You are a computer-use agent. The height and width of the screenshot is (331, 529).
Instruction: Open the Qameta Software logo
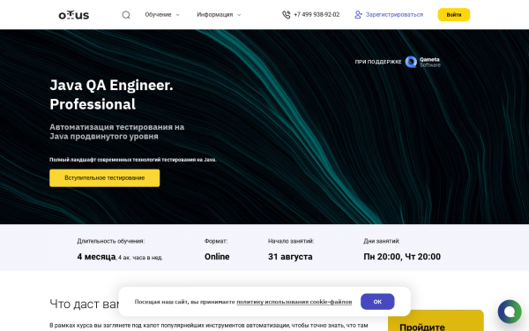point(422,62)
